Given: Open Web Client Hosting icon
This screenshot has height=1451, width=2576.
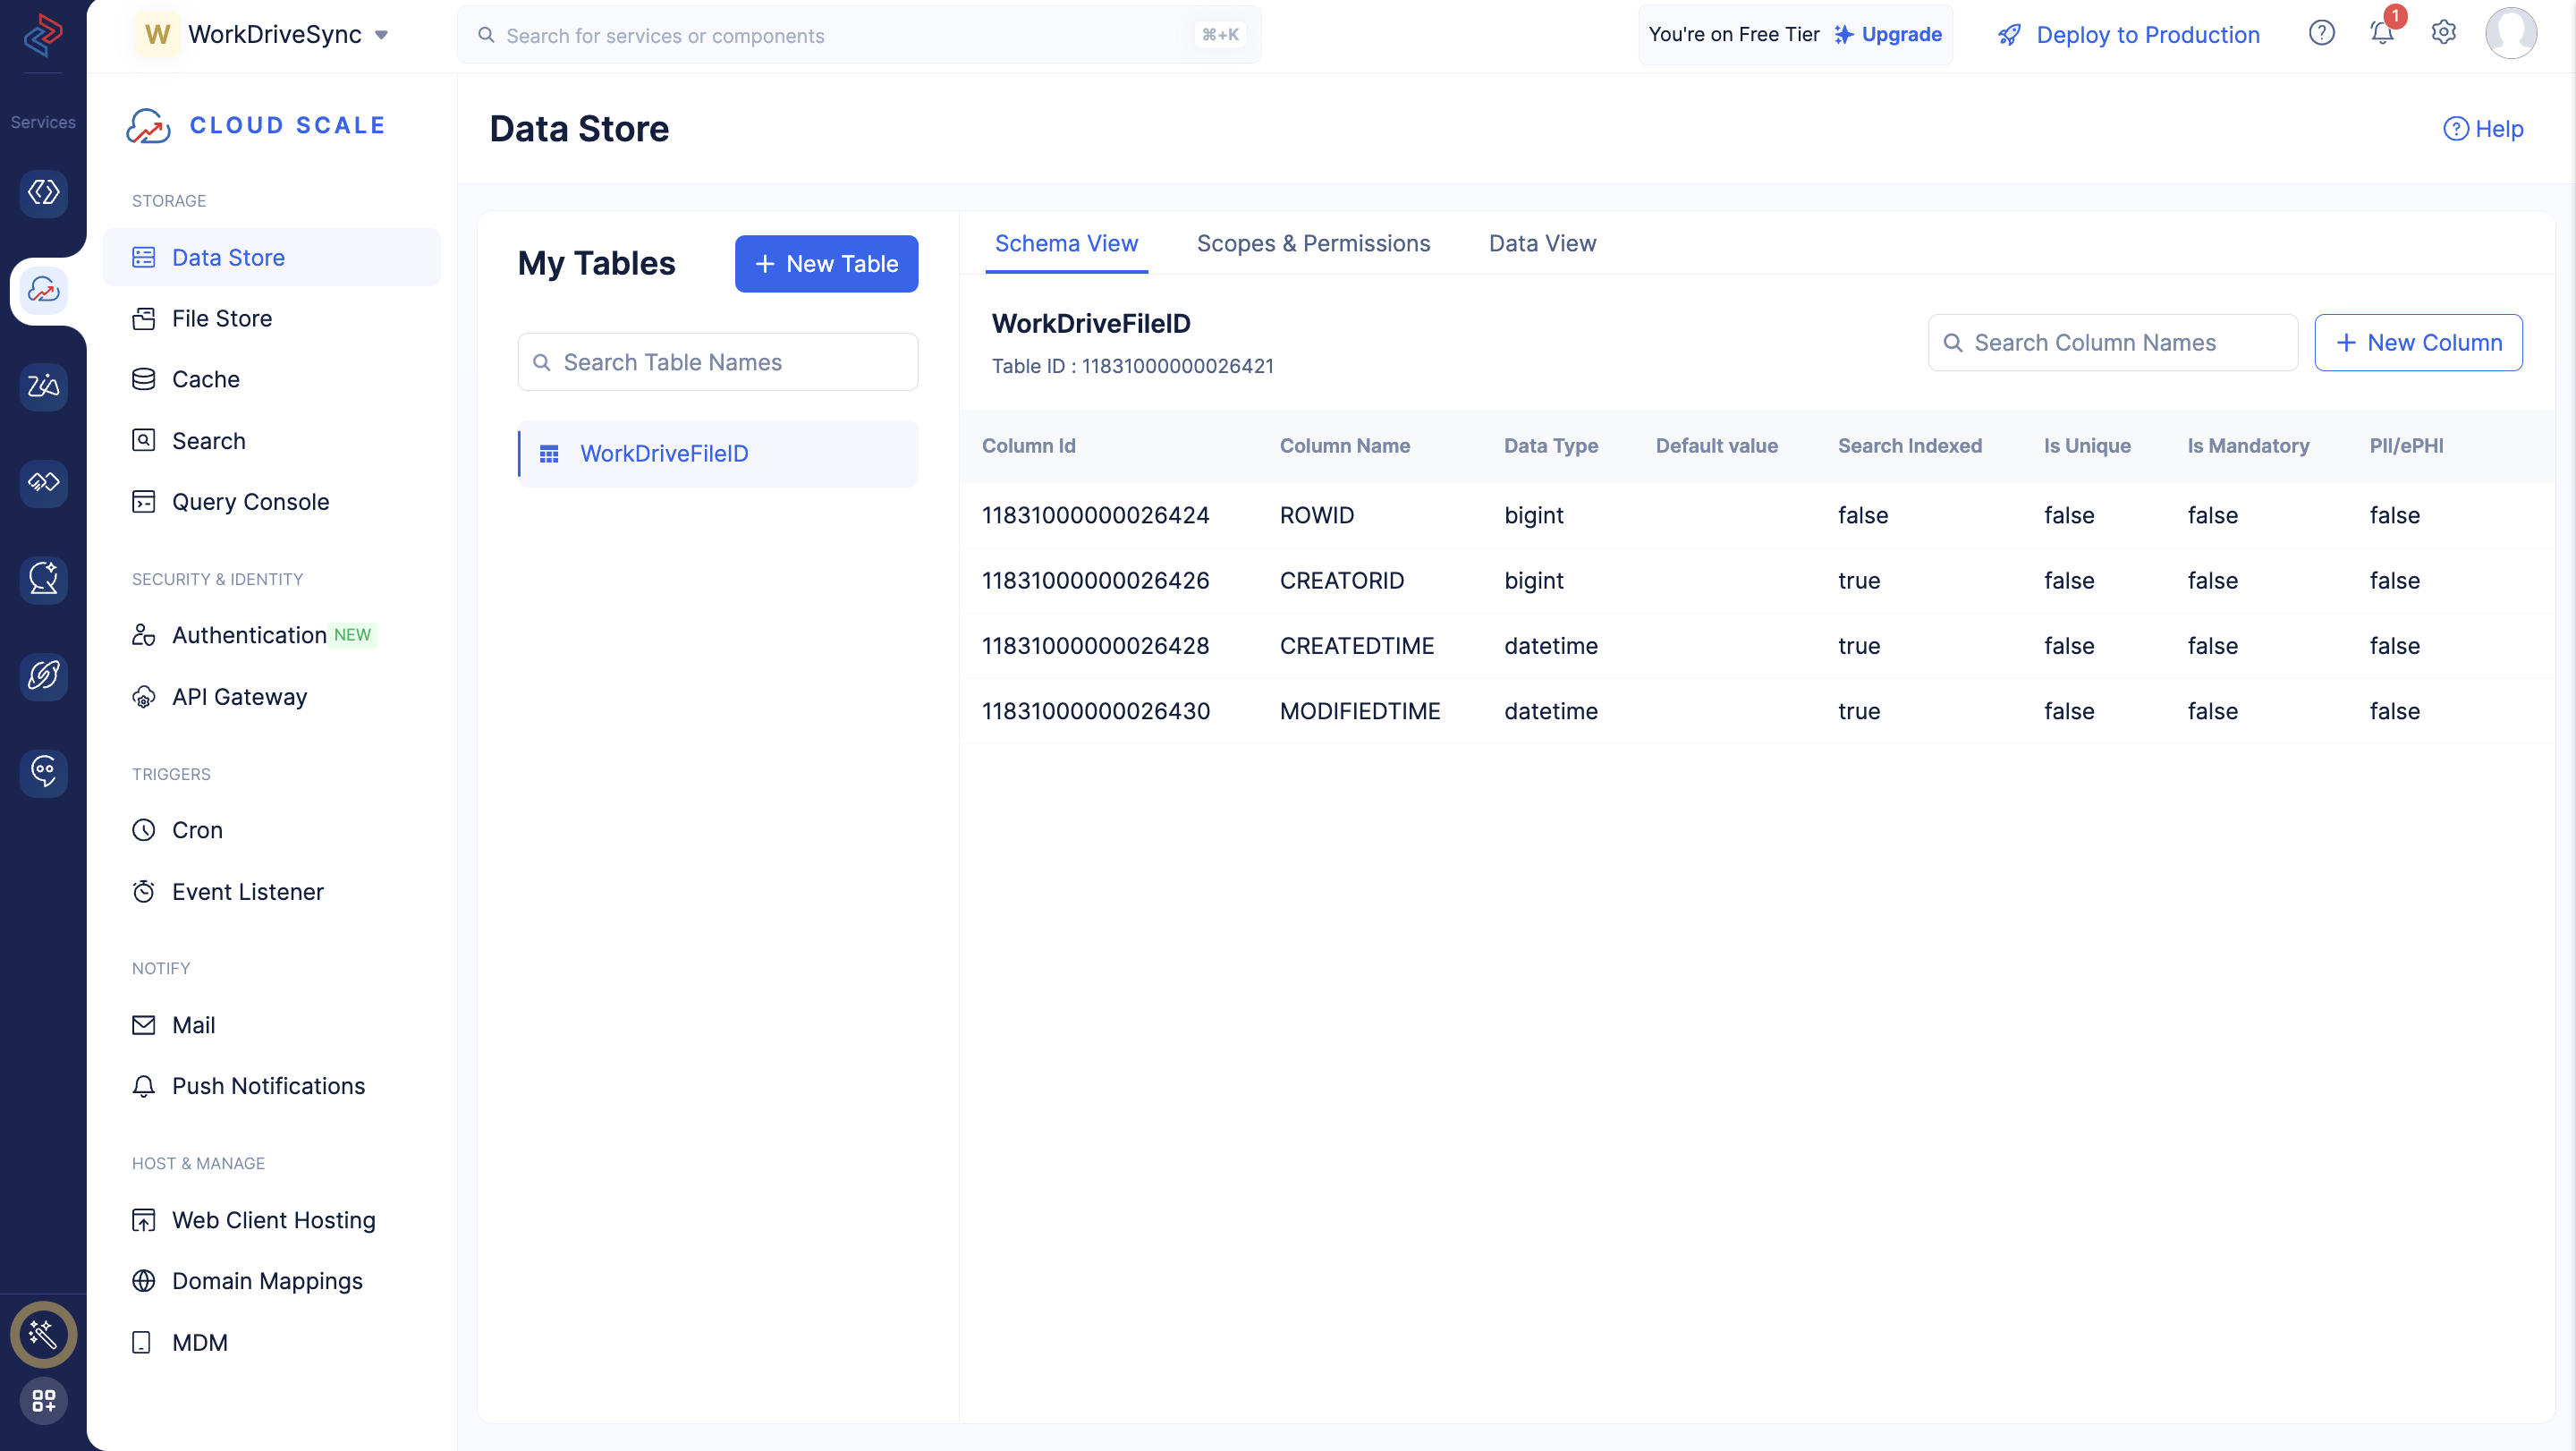Looking at the screenshot, I should click(143, 1219).
